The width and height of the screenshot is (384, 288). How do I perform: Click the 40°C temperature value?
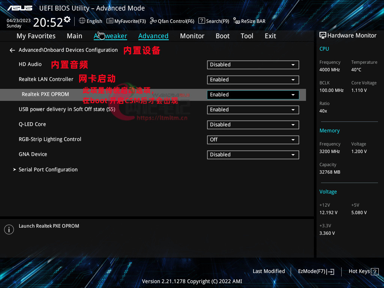pos(356,70)
